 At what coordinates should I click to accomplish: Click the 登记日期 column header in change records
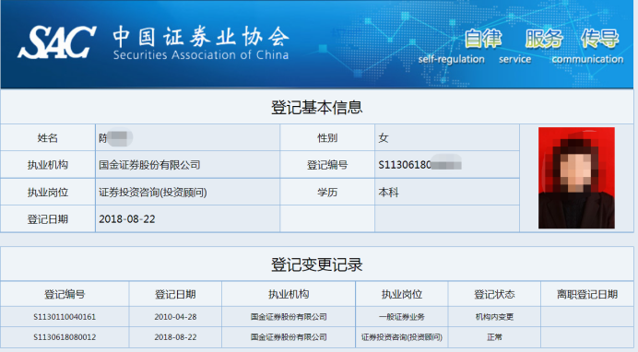coord(175,294)
